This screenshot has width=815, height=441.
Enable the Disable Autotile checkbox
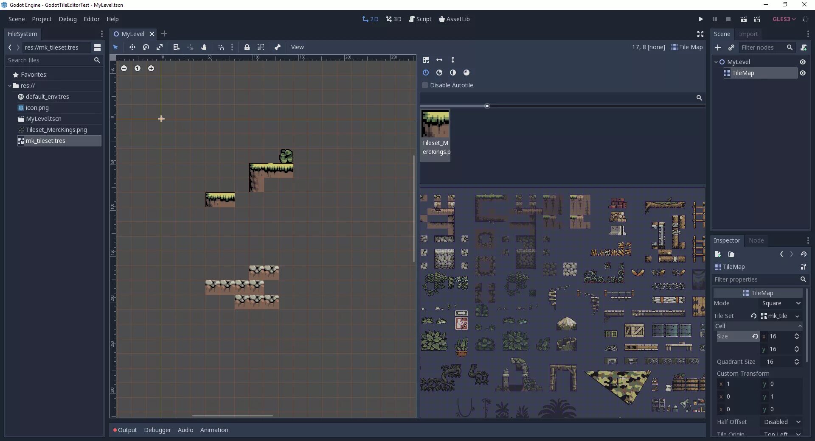click(x=425, y=85)
